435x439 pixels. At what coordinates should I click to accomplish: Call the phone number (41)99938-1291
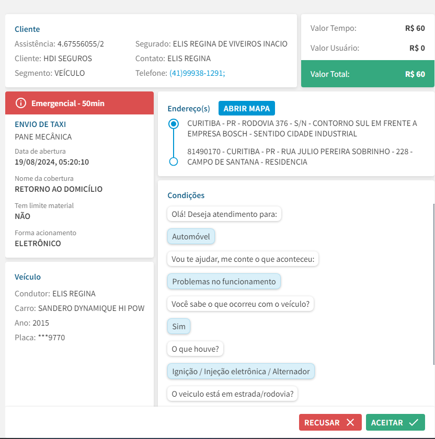[197, 73]
